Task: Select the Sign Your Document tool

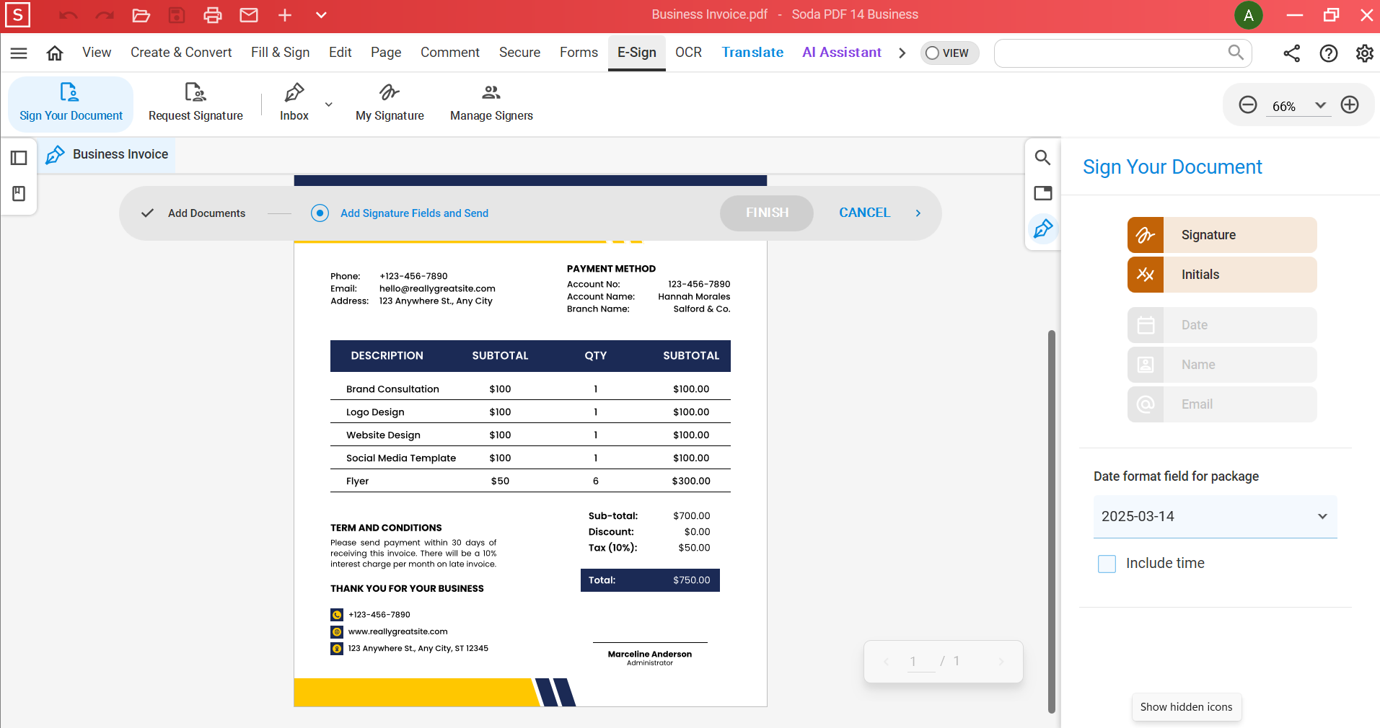Action: tap(70, 103)
